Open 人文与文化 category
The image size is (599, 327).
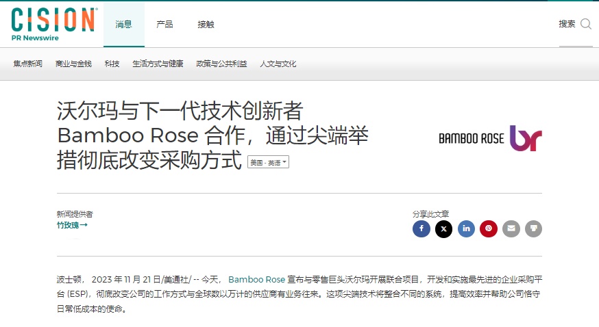pos(278,64)
